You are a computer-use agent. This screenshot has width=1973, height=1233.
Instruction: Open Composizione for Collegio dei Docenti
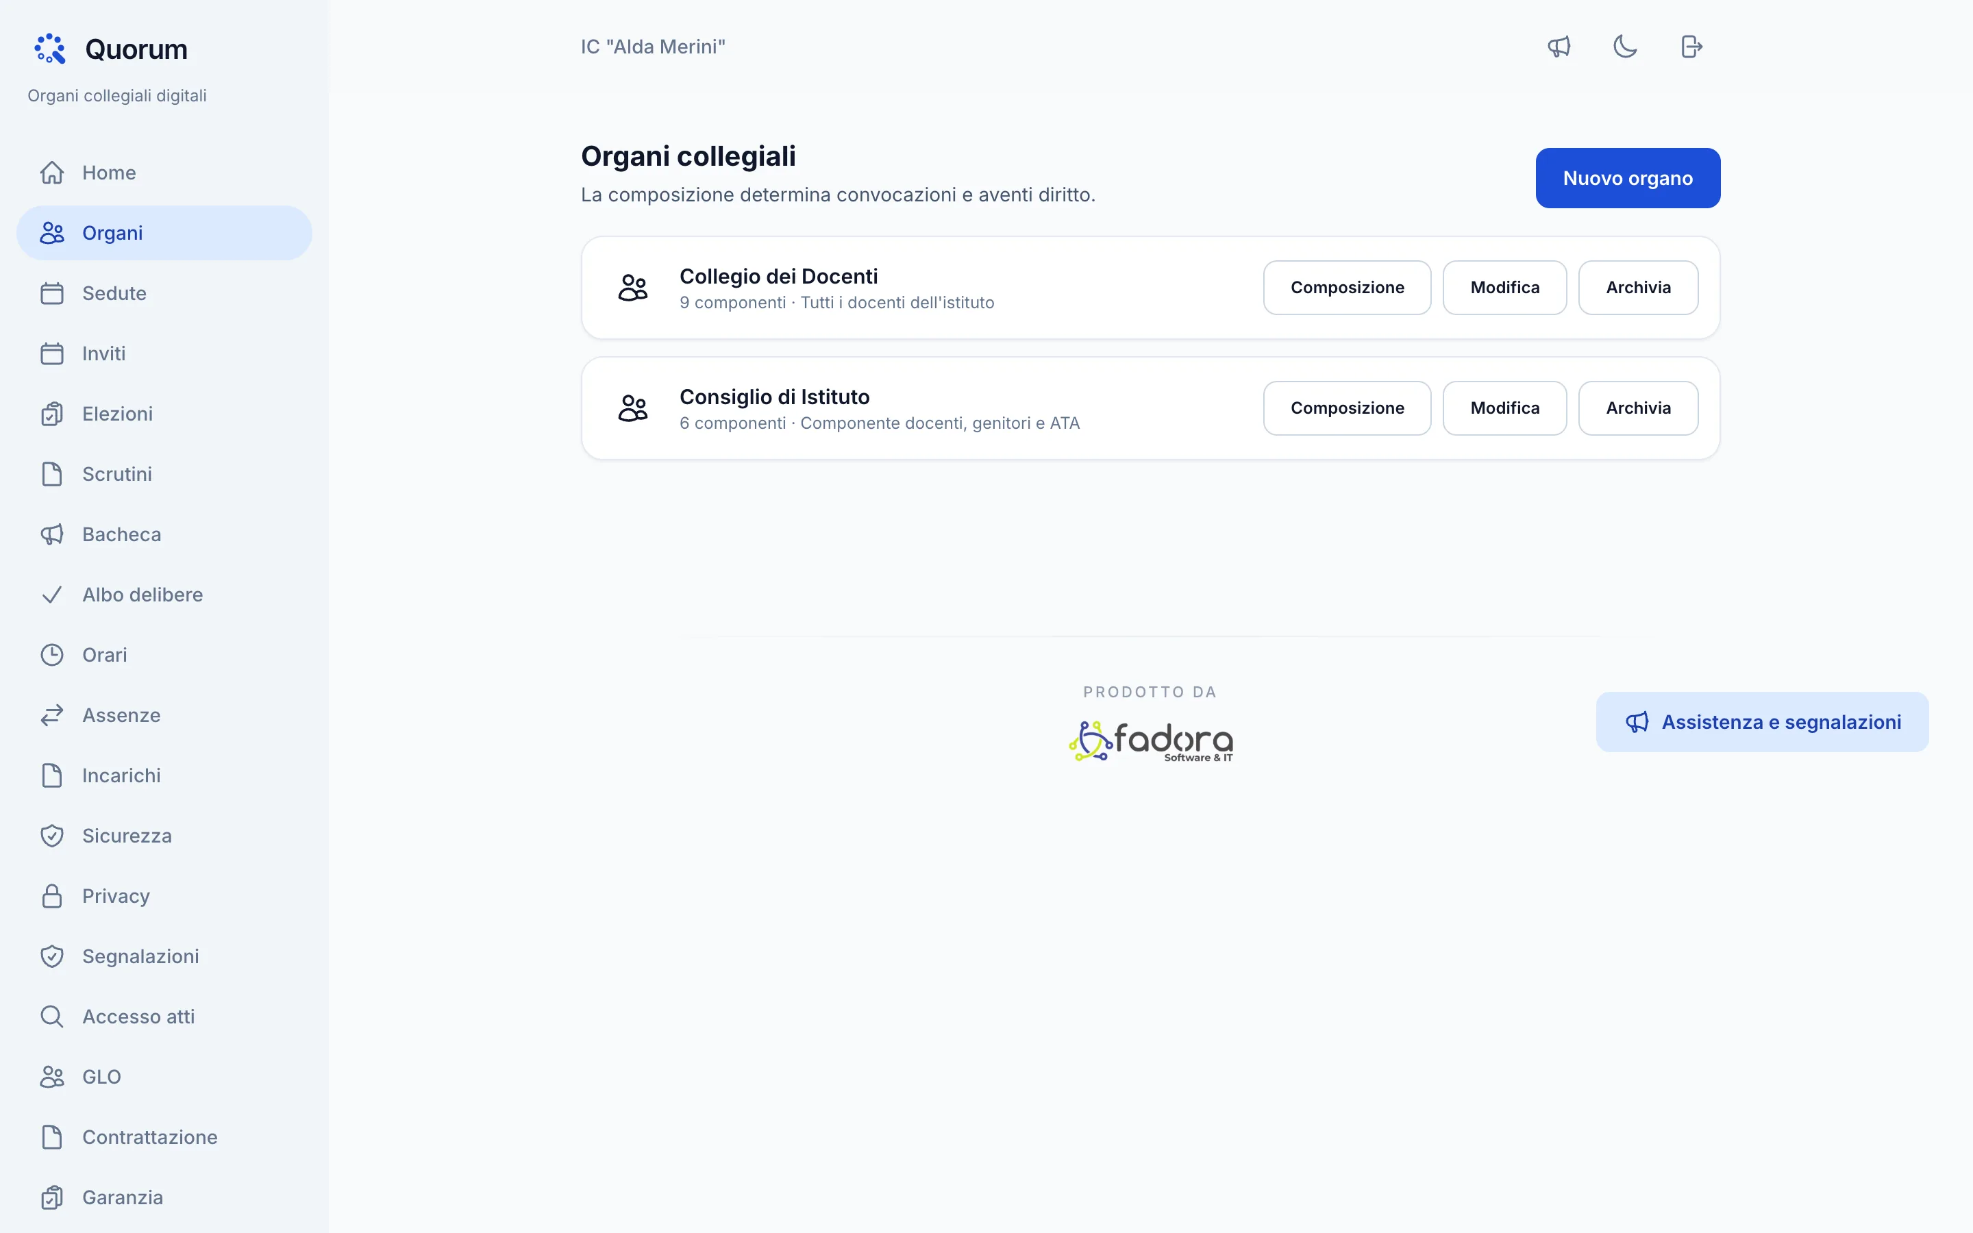(x=1347, y=288)
